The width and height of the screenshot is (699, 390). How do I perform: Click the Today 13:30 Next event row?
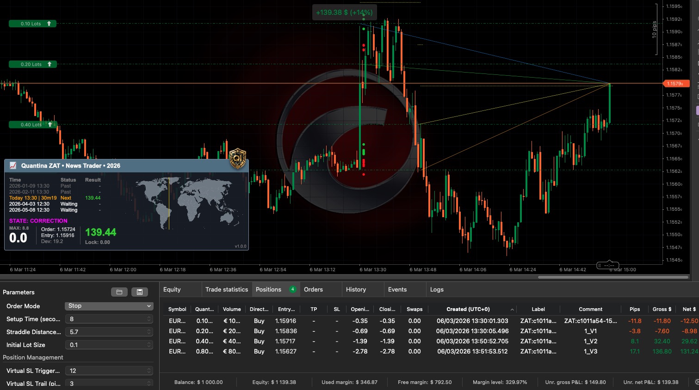pyautogui.click(x=55, y=198)
